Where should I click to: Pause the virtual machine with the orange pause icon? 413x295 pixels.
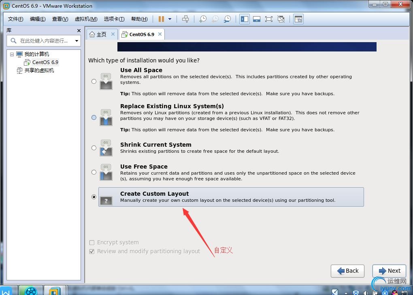[x=161, y=19]
